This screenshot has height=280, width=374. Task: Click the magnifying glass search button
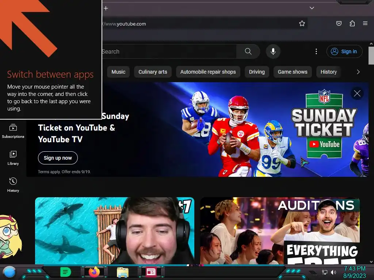[248, 51]
